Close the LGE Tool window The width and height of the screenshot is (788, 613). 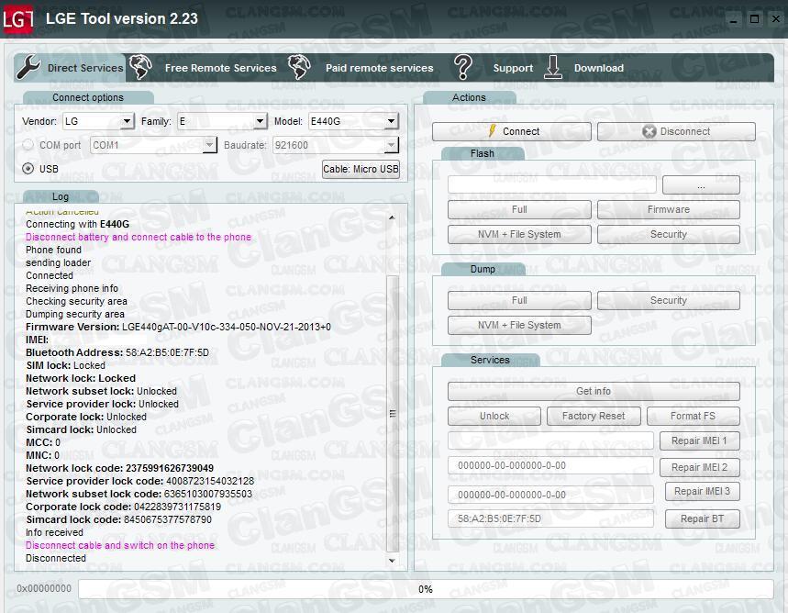(x=776, y=19)
